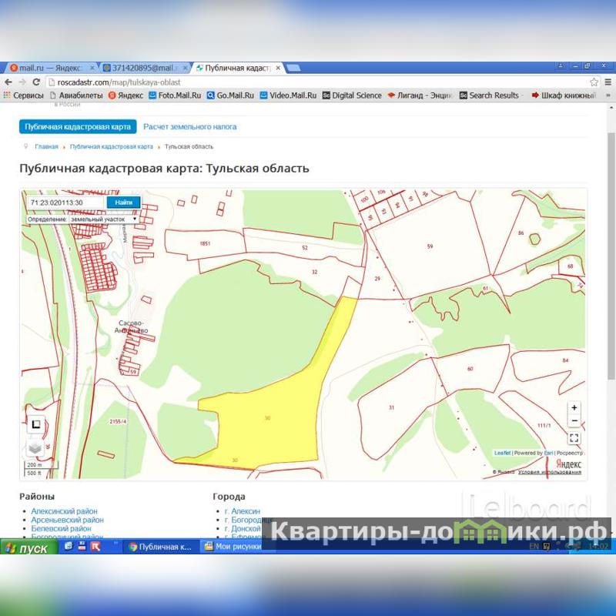The width and height of the screenshot is (616, 616).
Task: Go to Главная in the breadcrumbs
Action: [46, 146]
